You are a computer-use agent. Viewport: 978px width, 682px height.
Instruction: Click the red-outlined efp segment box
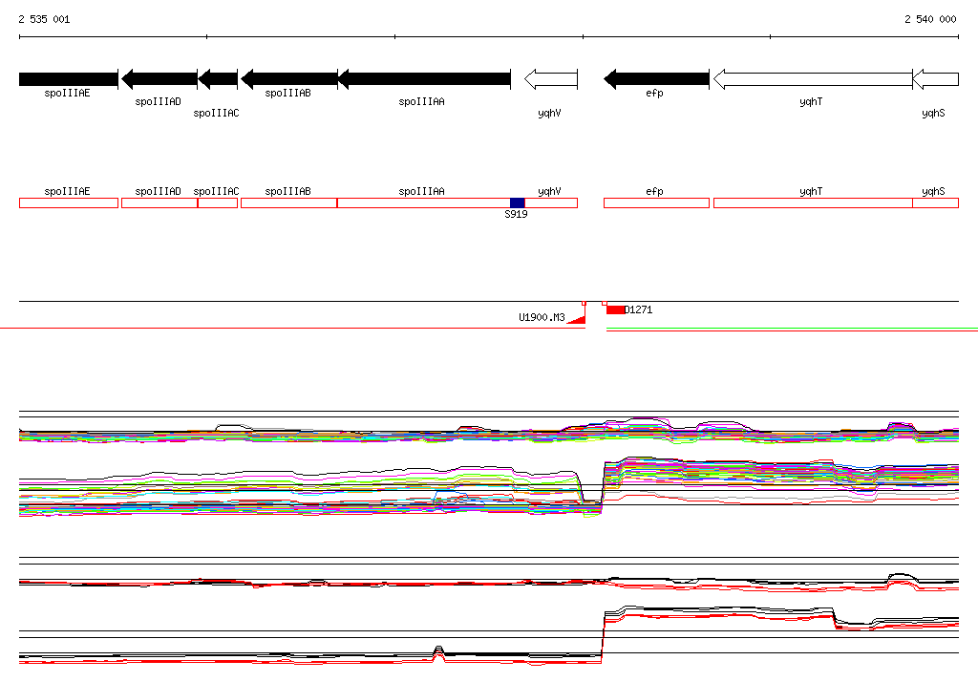pos(656,202)
